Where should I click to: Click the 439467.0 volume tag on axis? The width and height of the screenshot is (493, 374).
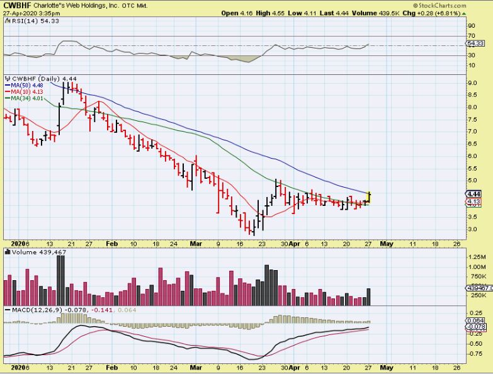479,288
